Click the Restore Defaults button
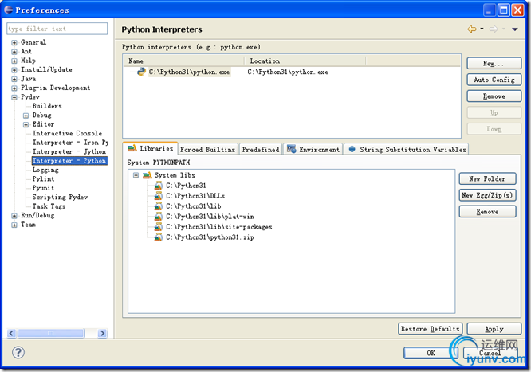531x372 pixels. pyautogui.click(x=430, y=329)
